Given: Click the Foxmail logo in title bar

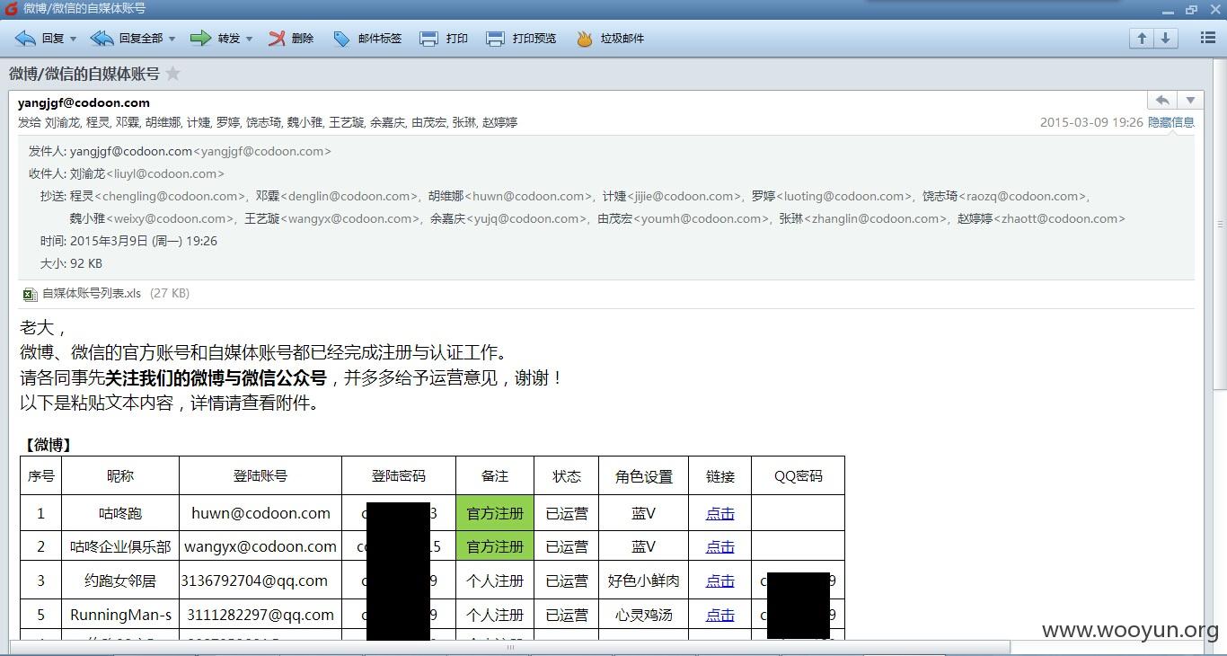Looking at the screenshot, I should tap(11, 8).
